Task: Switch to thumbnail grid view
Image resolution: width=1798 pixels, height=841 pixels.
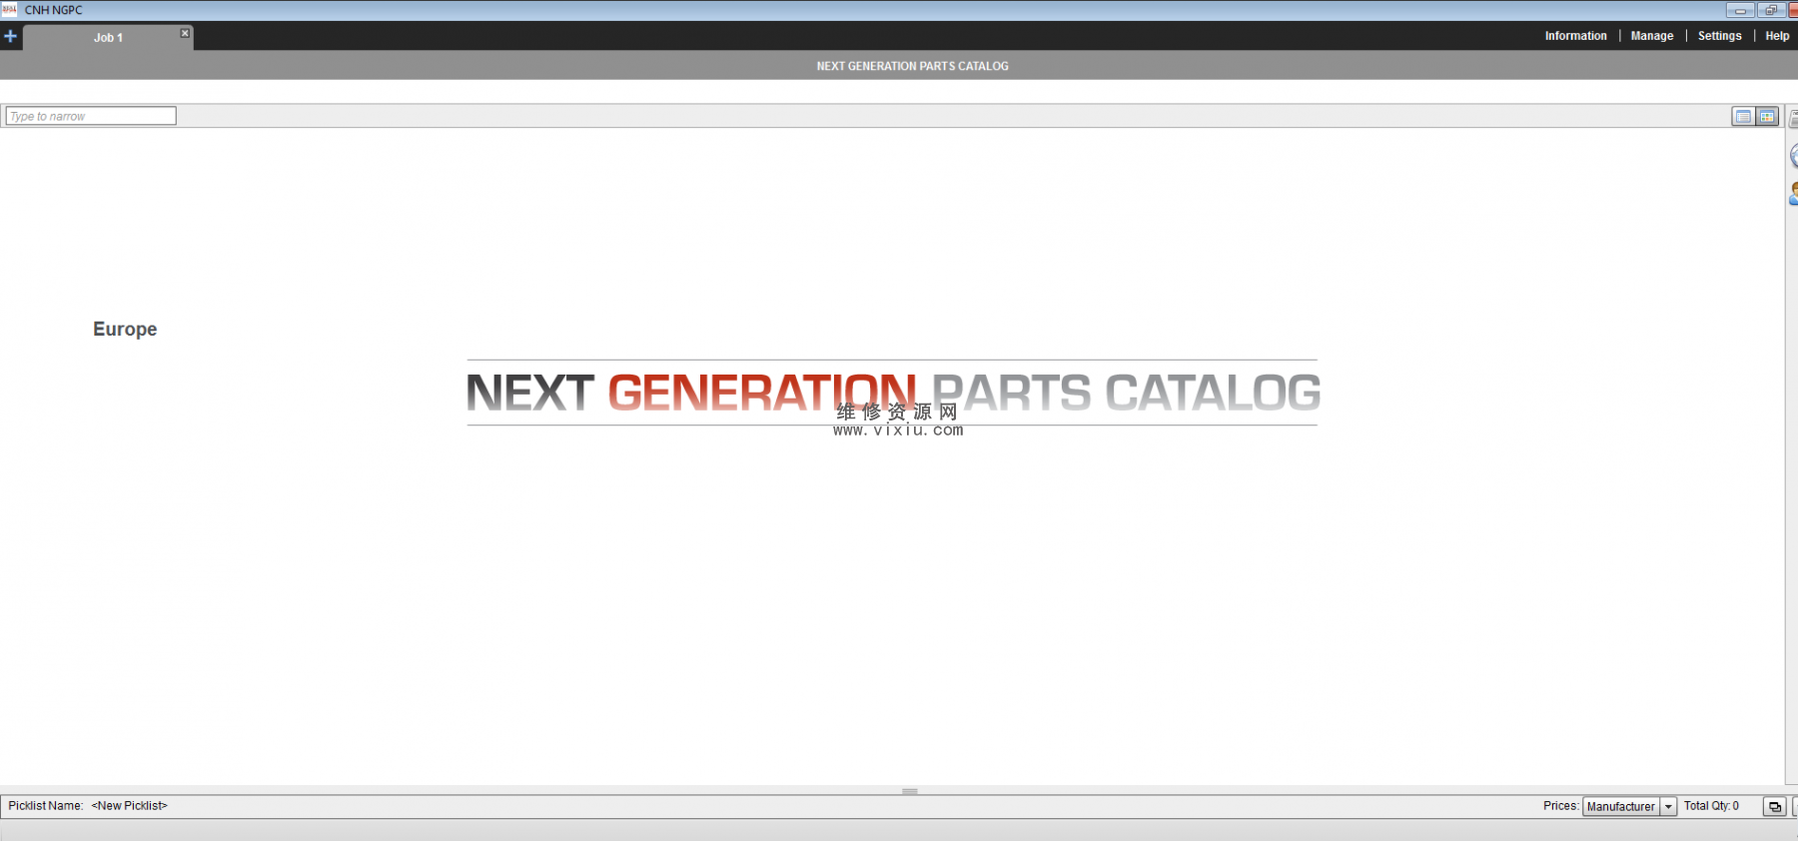Action: pyautogui.click(x=1767, y=117)
